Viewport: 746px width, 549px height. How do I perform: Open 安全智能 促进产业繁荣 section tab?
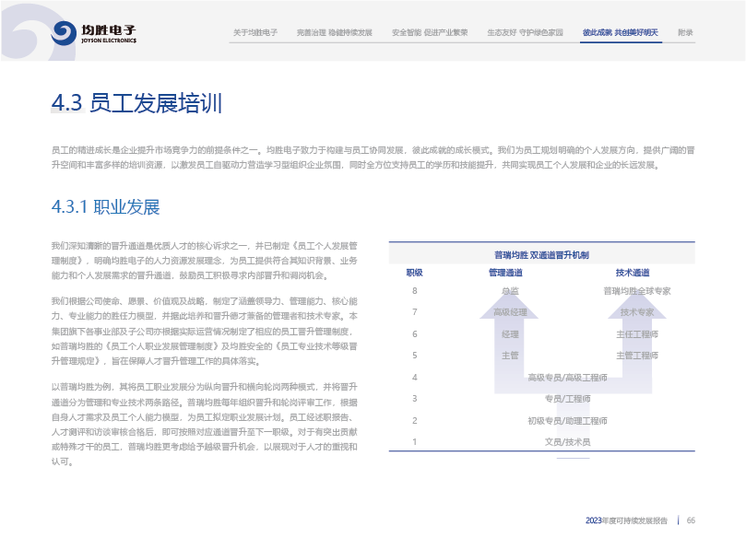pos(431,32)
